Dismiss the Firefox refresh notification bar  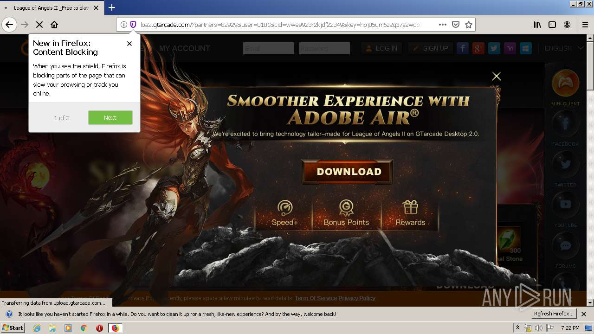point(584,314)
